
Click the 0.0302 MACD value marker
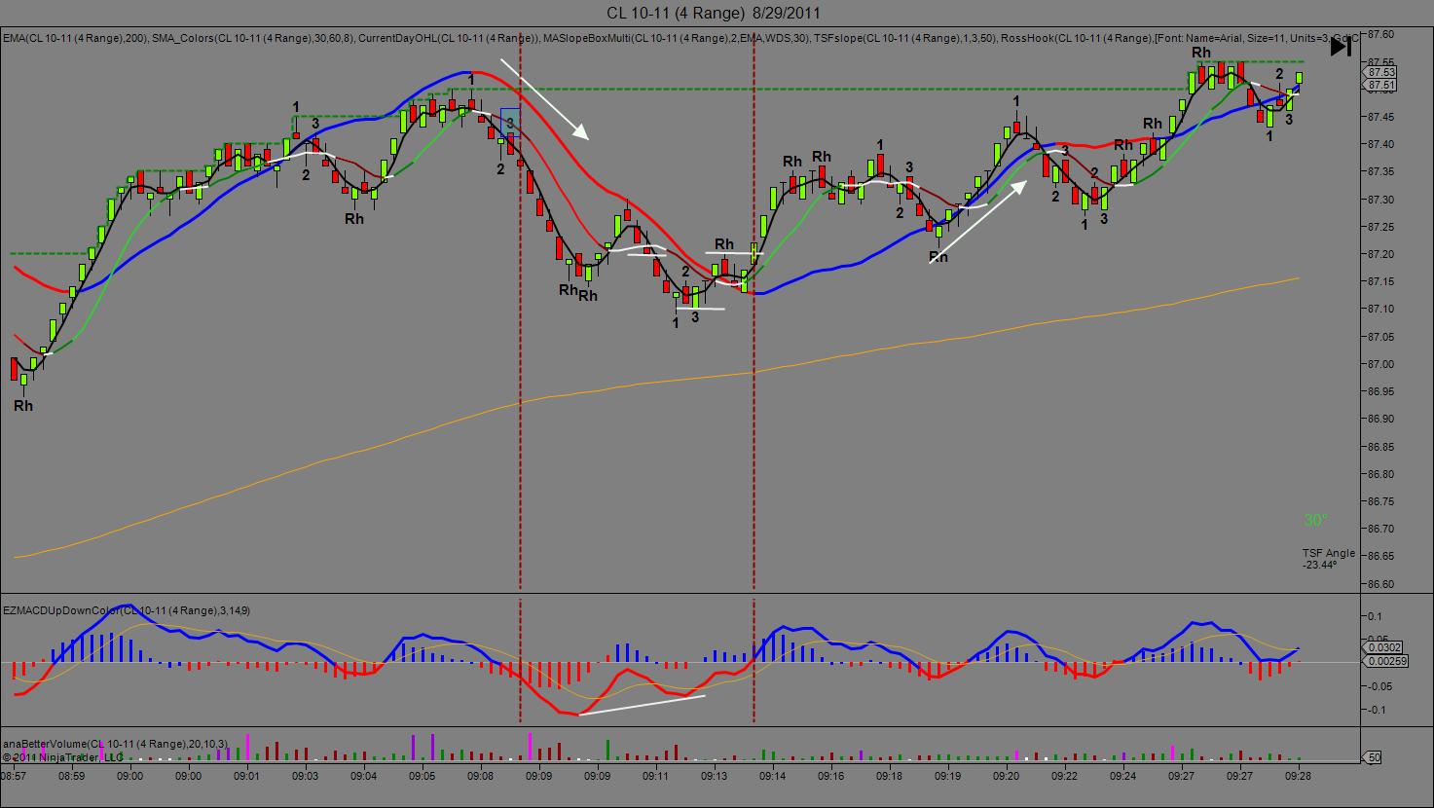click(x=1383, y=647)
